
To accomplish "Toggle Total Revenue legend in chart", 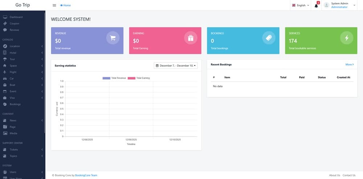I will coord(114,78).
